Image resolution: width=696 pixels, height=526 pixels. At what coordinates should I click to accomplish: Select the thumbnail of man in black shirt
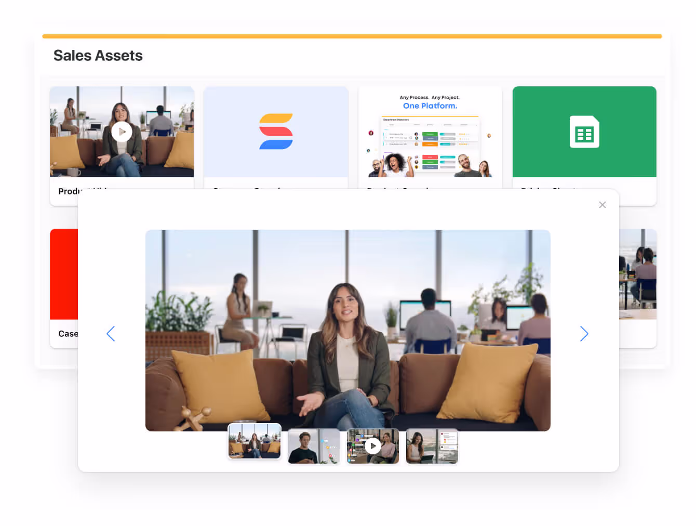(314, 446)
